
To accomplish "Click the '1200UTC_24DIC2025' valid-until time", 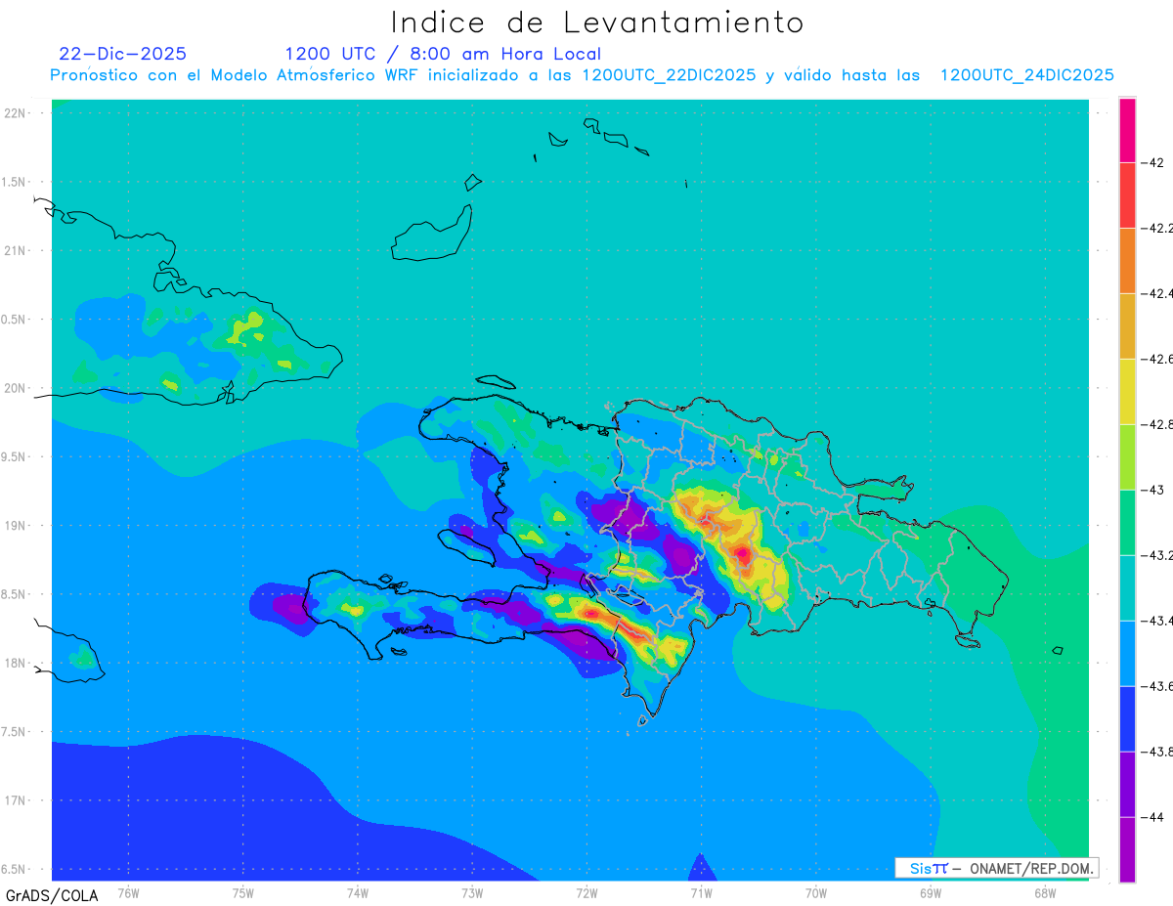I will [1027, 74].
